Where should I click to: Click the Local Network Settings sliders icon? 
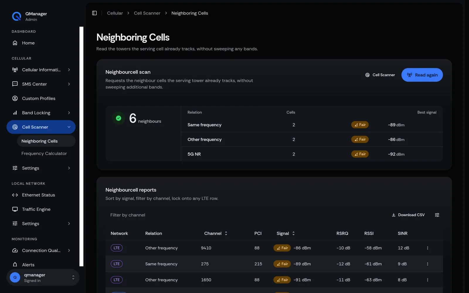[x=15, y=224]
